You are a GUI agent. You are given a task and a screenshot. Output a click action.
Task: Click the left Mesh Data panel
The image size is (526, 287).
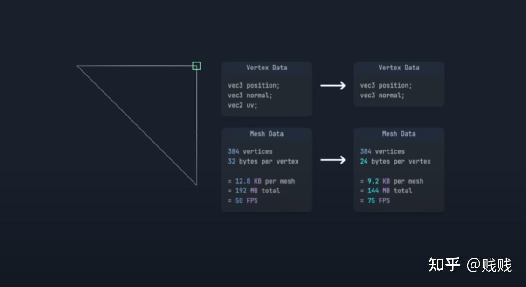point(266,169)
